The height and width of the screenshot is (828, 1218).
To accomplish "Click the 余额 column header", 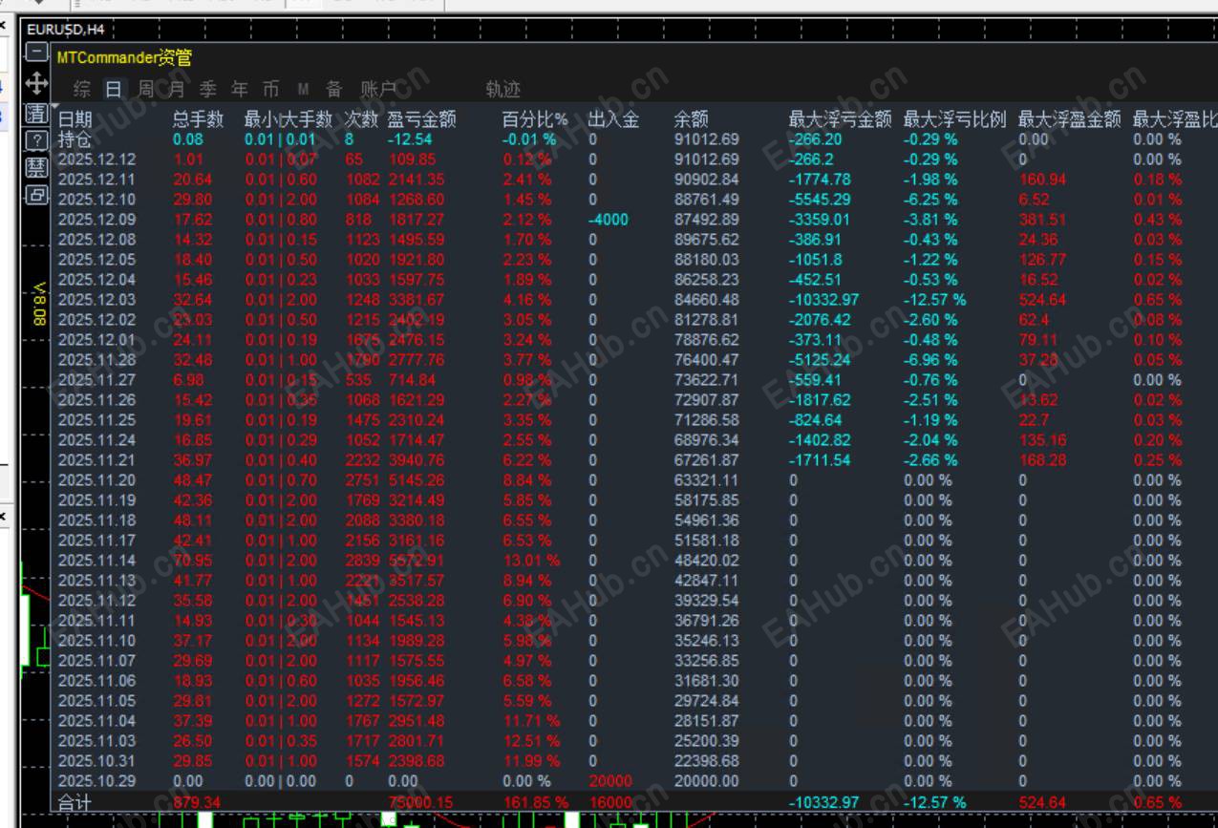I will 692,119.
